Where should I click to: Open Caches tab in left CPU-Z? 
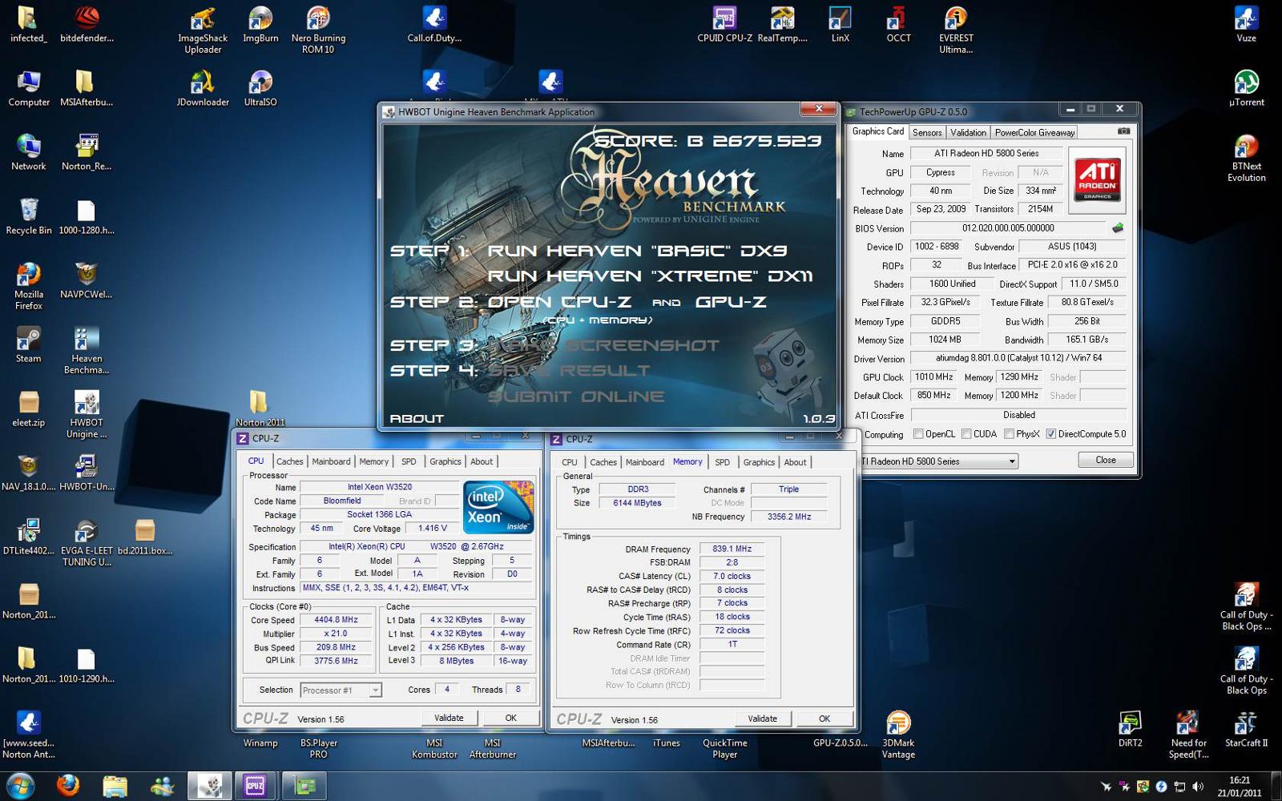[x=290, y=461]
